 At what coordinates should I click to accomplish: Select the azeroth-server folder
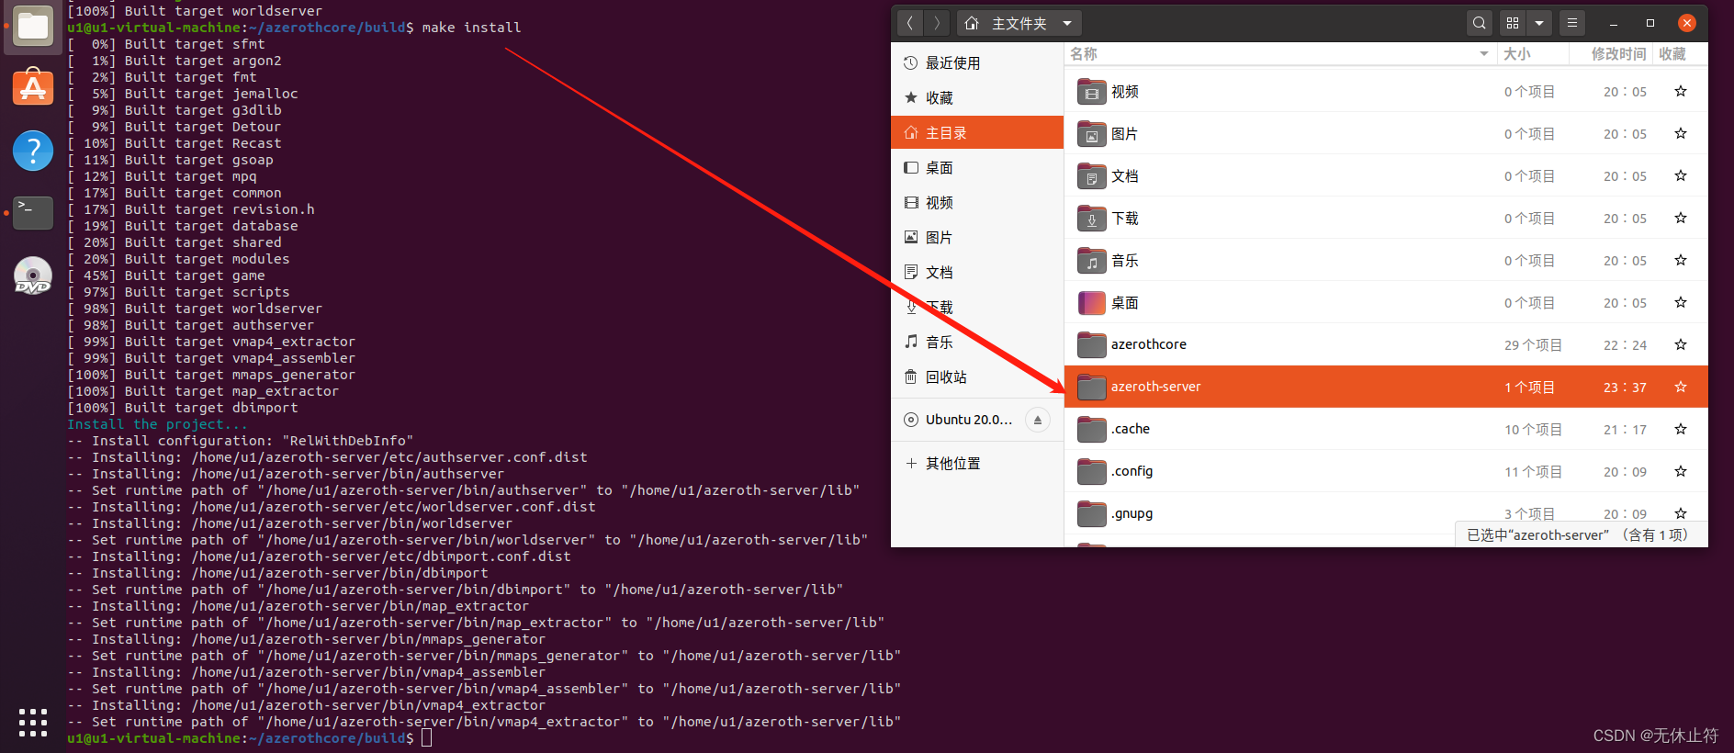pyautogui.click(x=1155, y=387)
